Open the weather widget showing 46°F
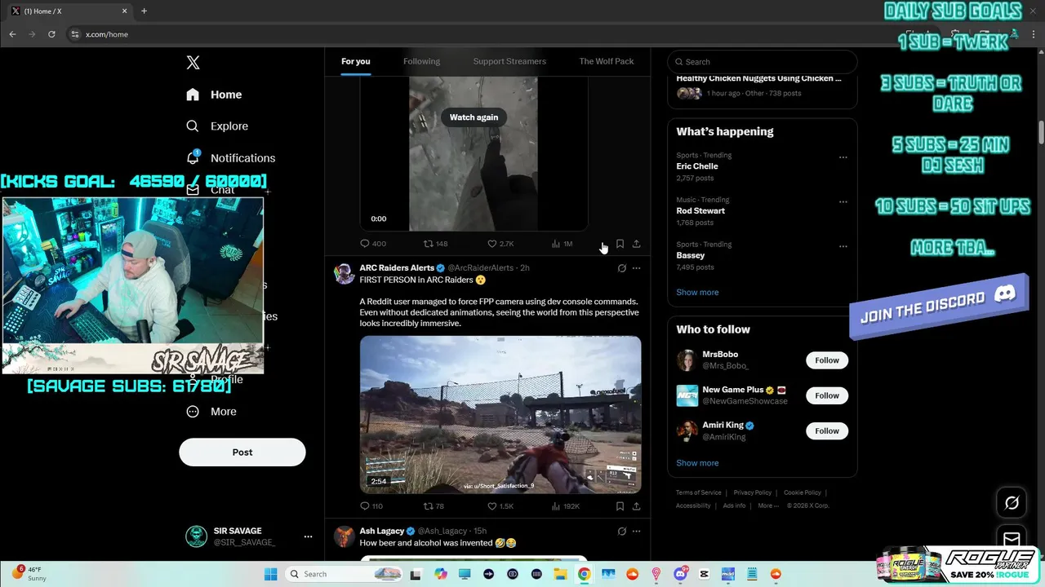Image resolution: width=1045 pixels, height=587 pixels. (29, 573)
